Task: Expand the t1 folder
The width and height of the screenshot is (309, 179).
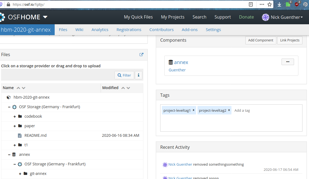Action: (15, 145)
